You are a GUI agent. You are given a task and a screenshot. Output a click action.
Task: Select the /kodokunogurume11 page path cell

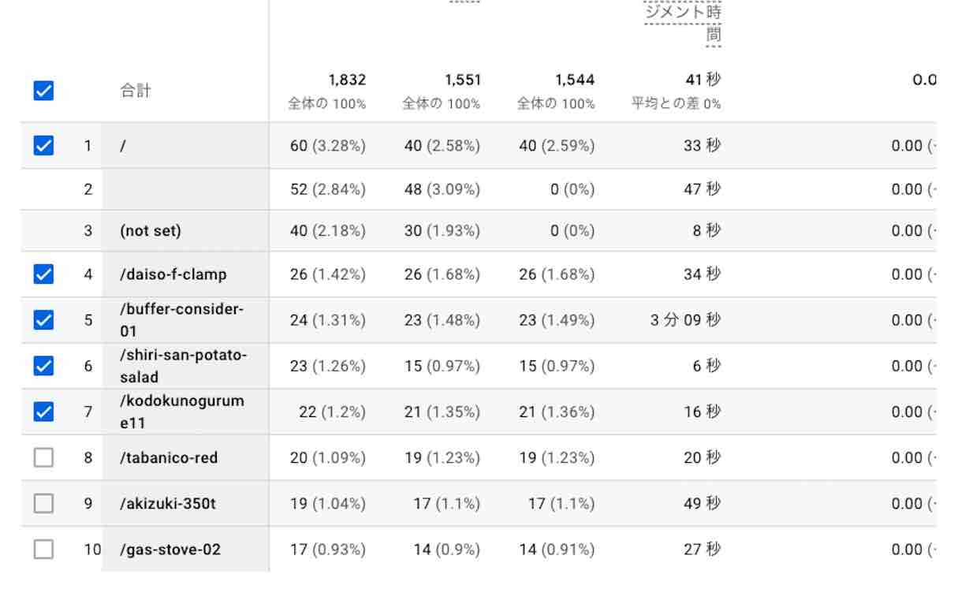(x=181, y=412)
